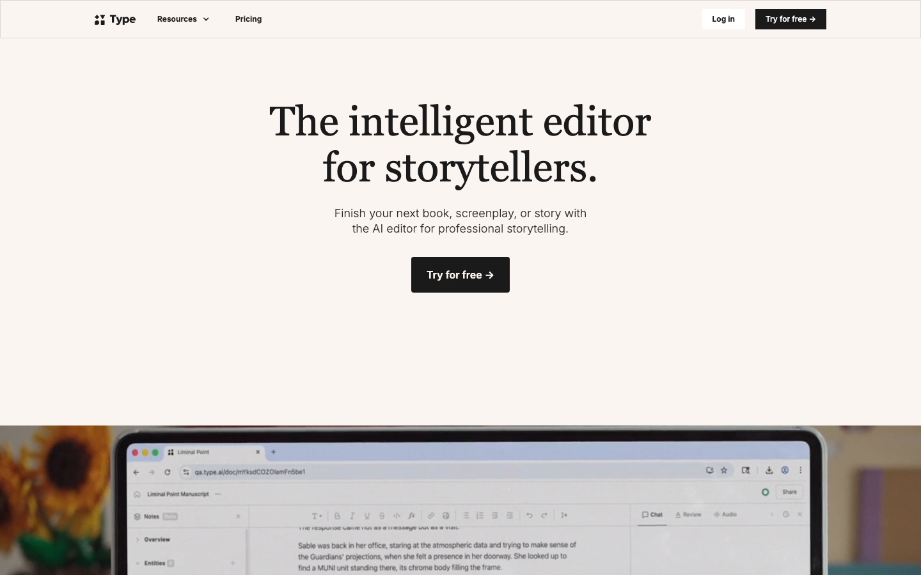This screenshot has height=575, width=921.
Task: Collapse the Entities section
Action: [138, 563]
